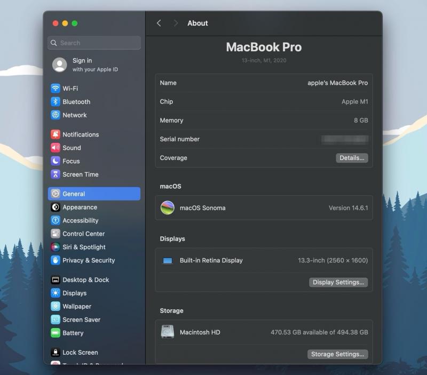The width and height of the screenshot is (427, 375).
Task: Focus the Search field in sidebar
Action: click(94, 43)
